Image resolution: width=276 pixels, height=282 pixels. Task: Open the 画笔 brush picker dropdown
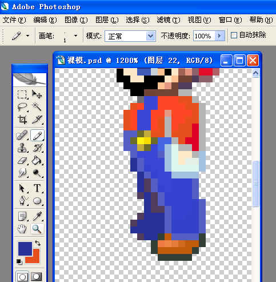coord(75,35)
